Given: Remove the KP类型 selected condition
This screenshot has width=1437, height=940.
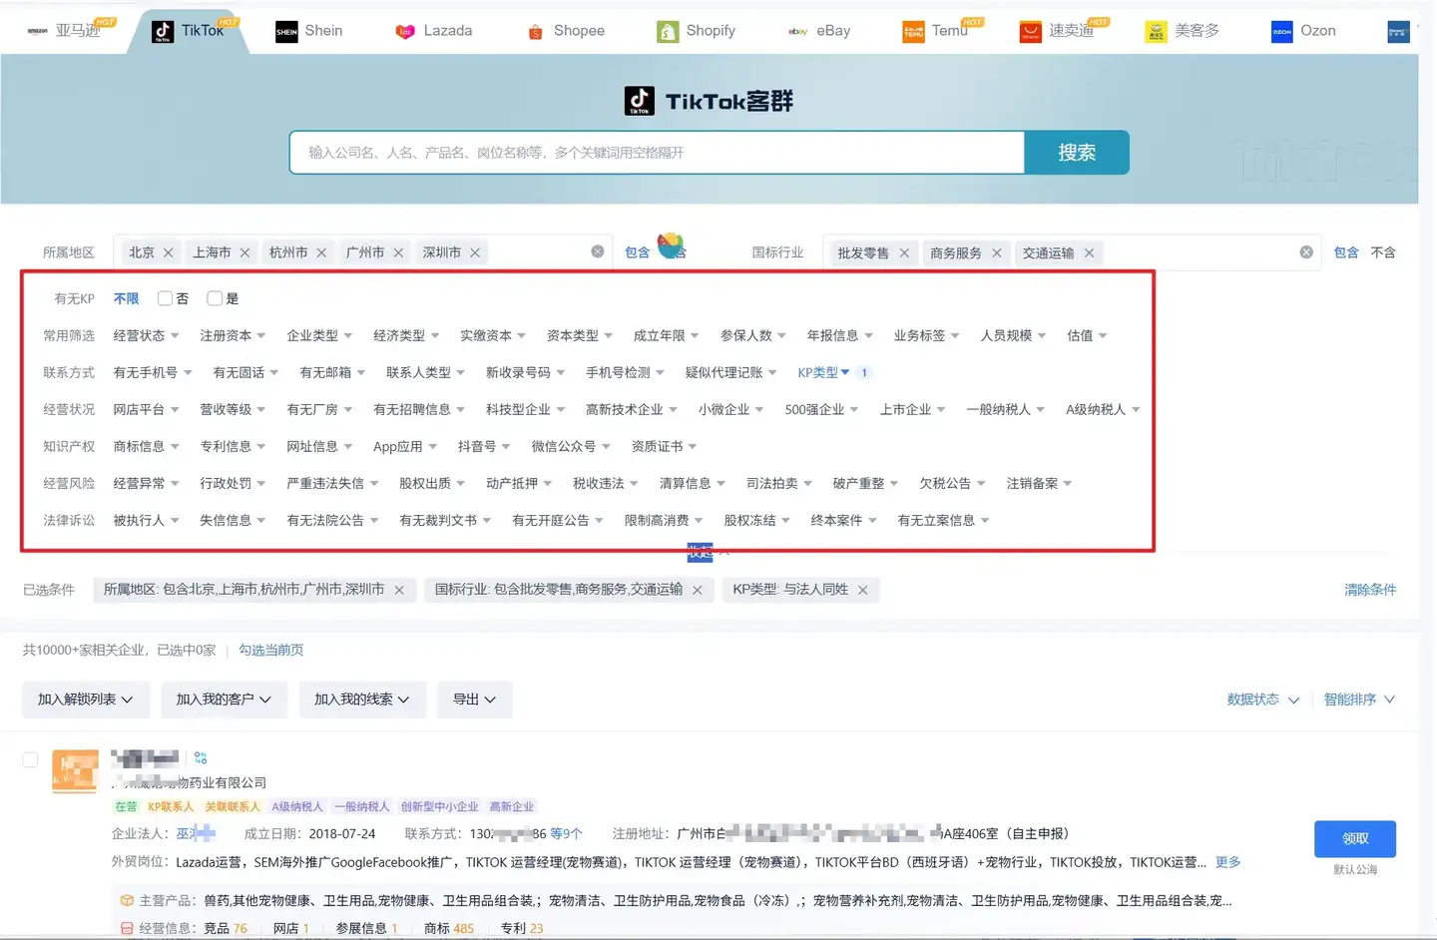Looking at the screenshot, I should tap(863, 590).
